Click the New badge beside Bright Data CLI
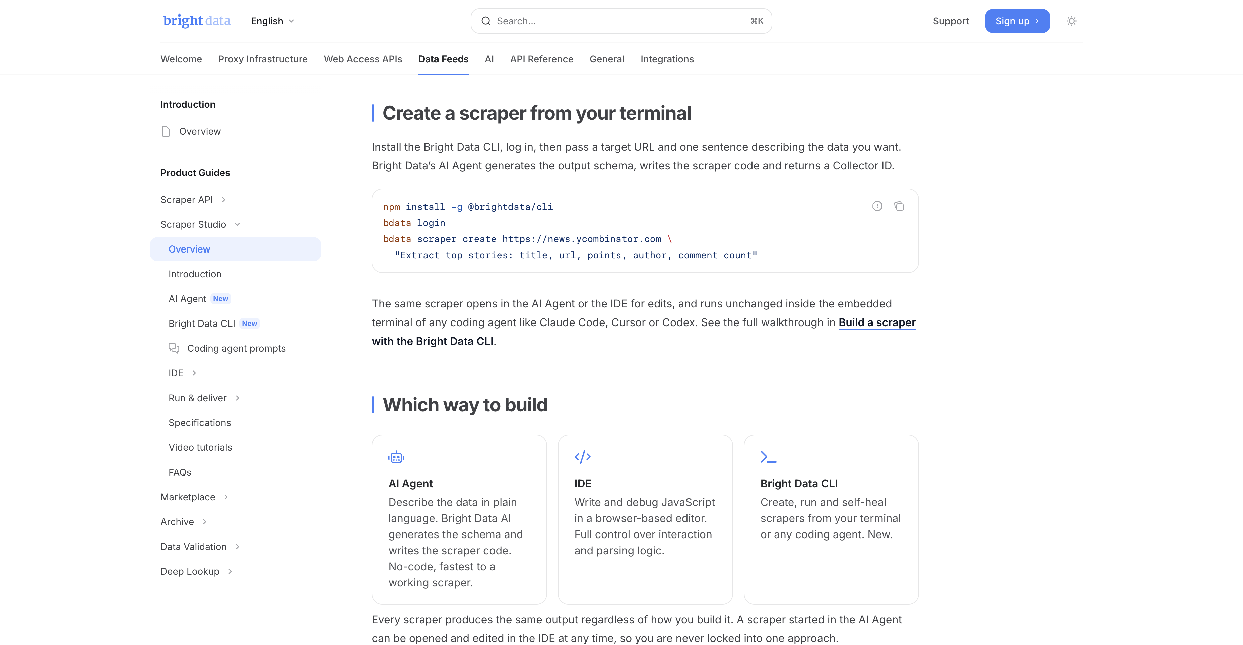1243x645 pixels. (x=250, y=323)
